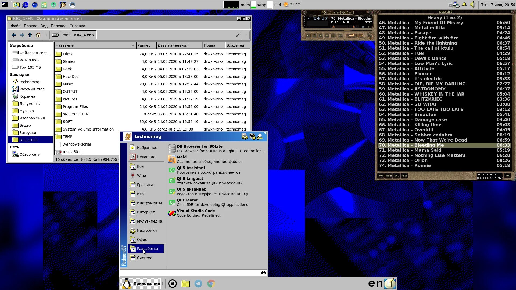Click the Telegram icon in taskbar
Image resolution: width=516 pixels, height=290 pixels.
pos(198,283)
